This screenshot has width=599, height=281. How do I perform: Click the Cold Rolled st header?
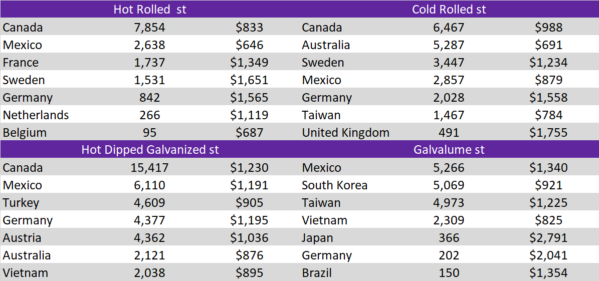pos(449,10)
